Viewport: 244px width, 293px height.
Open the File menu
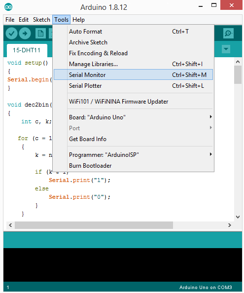pyautogui.click(x=10, y=20)
